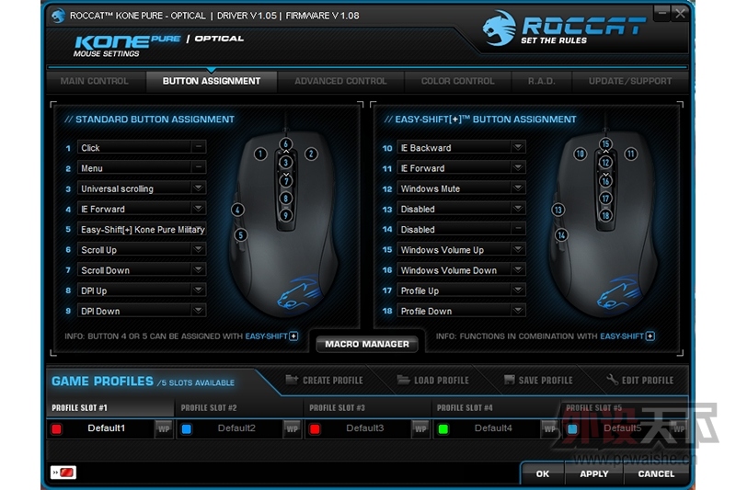Viewport: 736px width, 490px height.
Task: Select marker 4 side button on standard mouse
Action: (x=237, y=210)
